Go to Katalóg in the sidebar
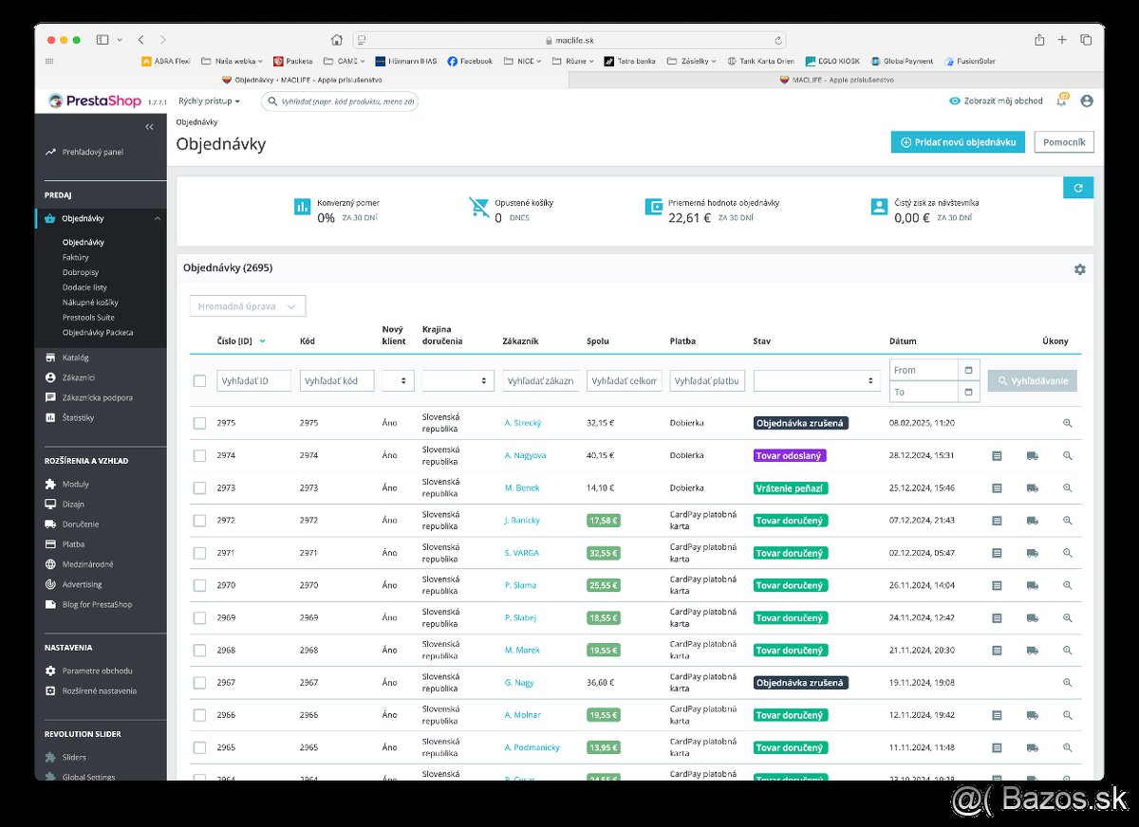The width and height of the screenshot is (1139, 827). [75, 358]
